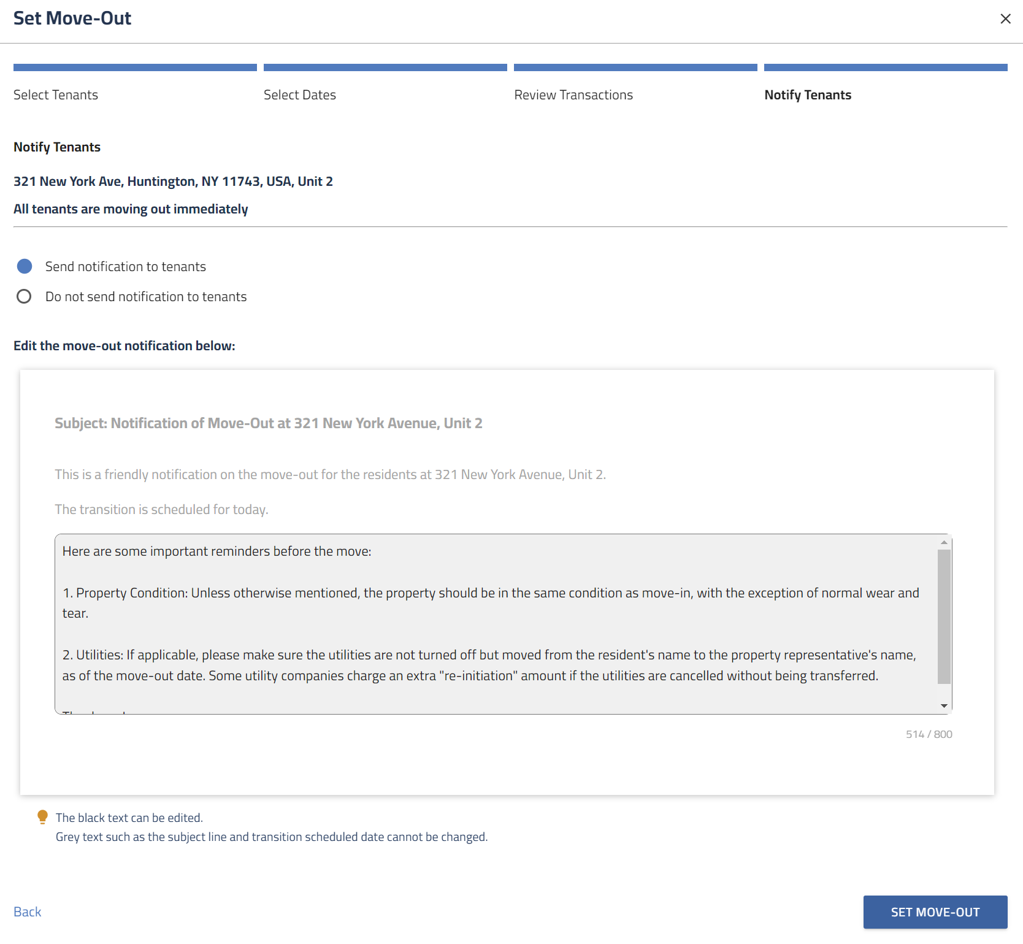The width and height of the screenshot is (1023, 944).
Task: Click the address '321 New York Ave' heading
Action: (x=173, y=182)
